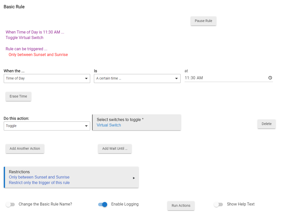Click the Add Wait Until button

(x=115, y=149)
